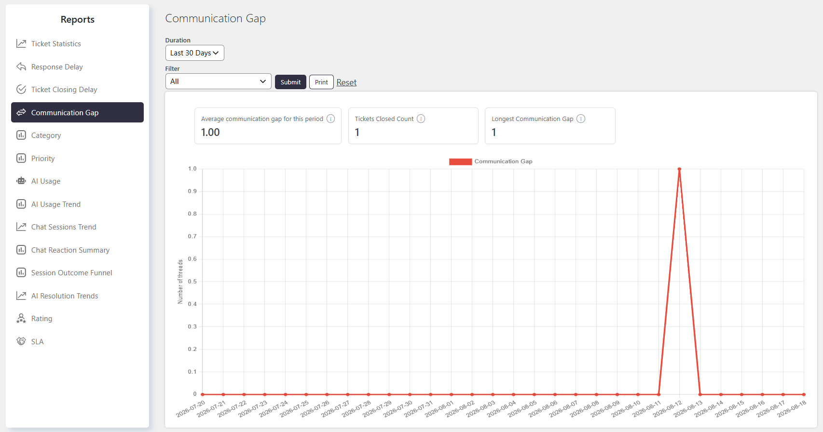Click the chart peak point on 2026-08-12
The height and width of the screenshot is (432, 823).
679,169
